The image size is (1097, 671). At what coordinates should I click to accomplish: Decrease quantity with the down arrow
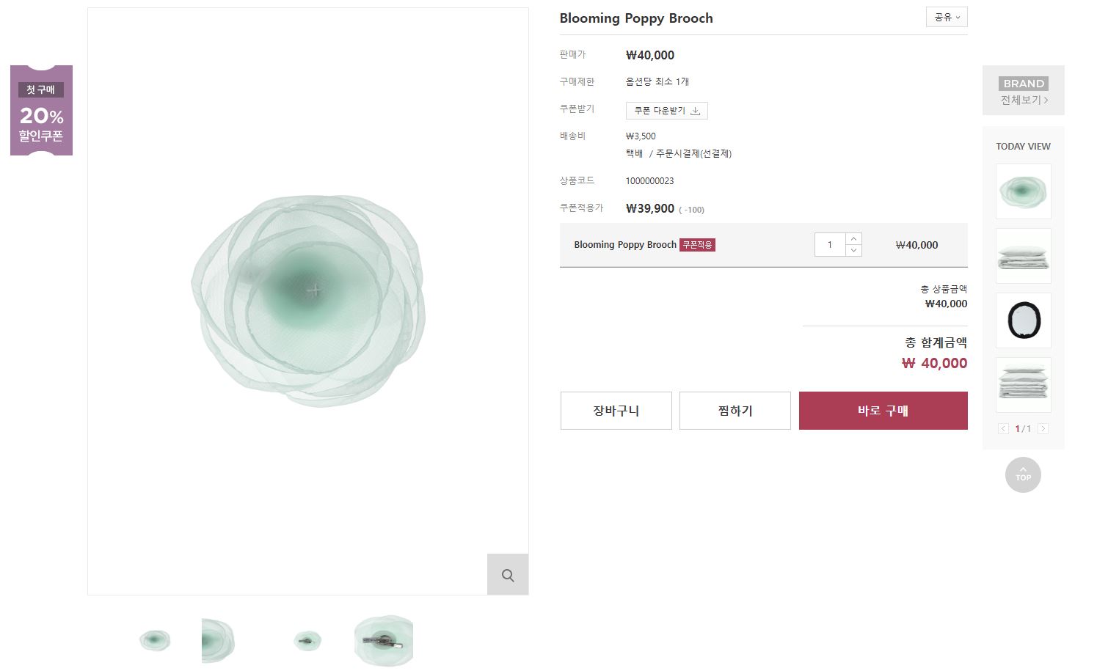click(853, 251)
